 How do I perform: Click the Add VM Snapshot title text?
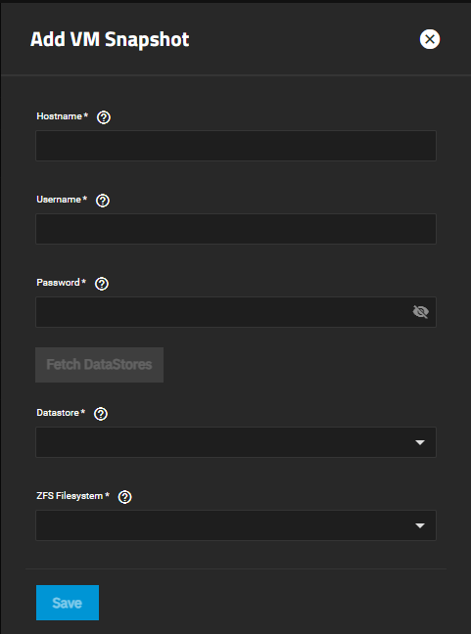(110, 39)
